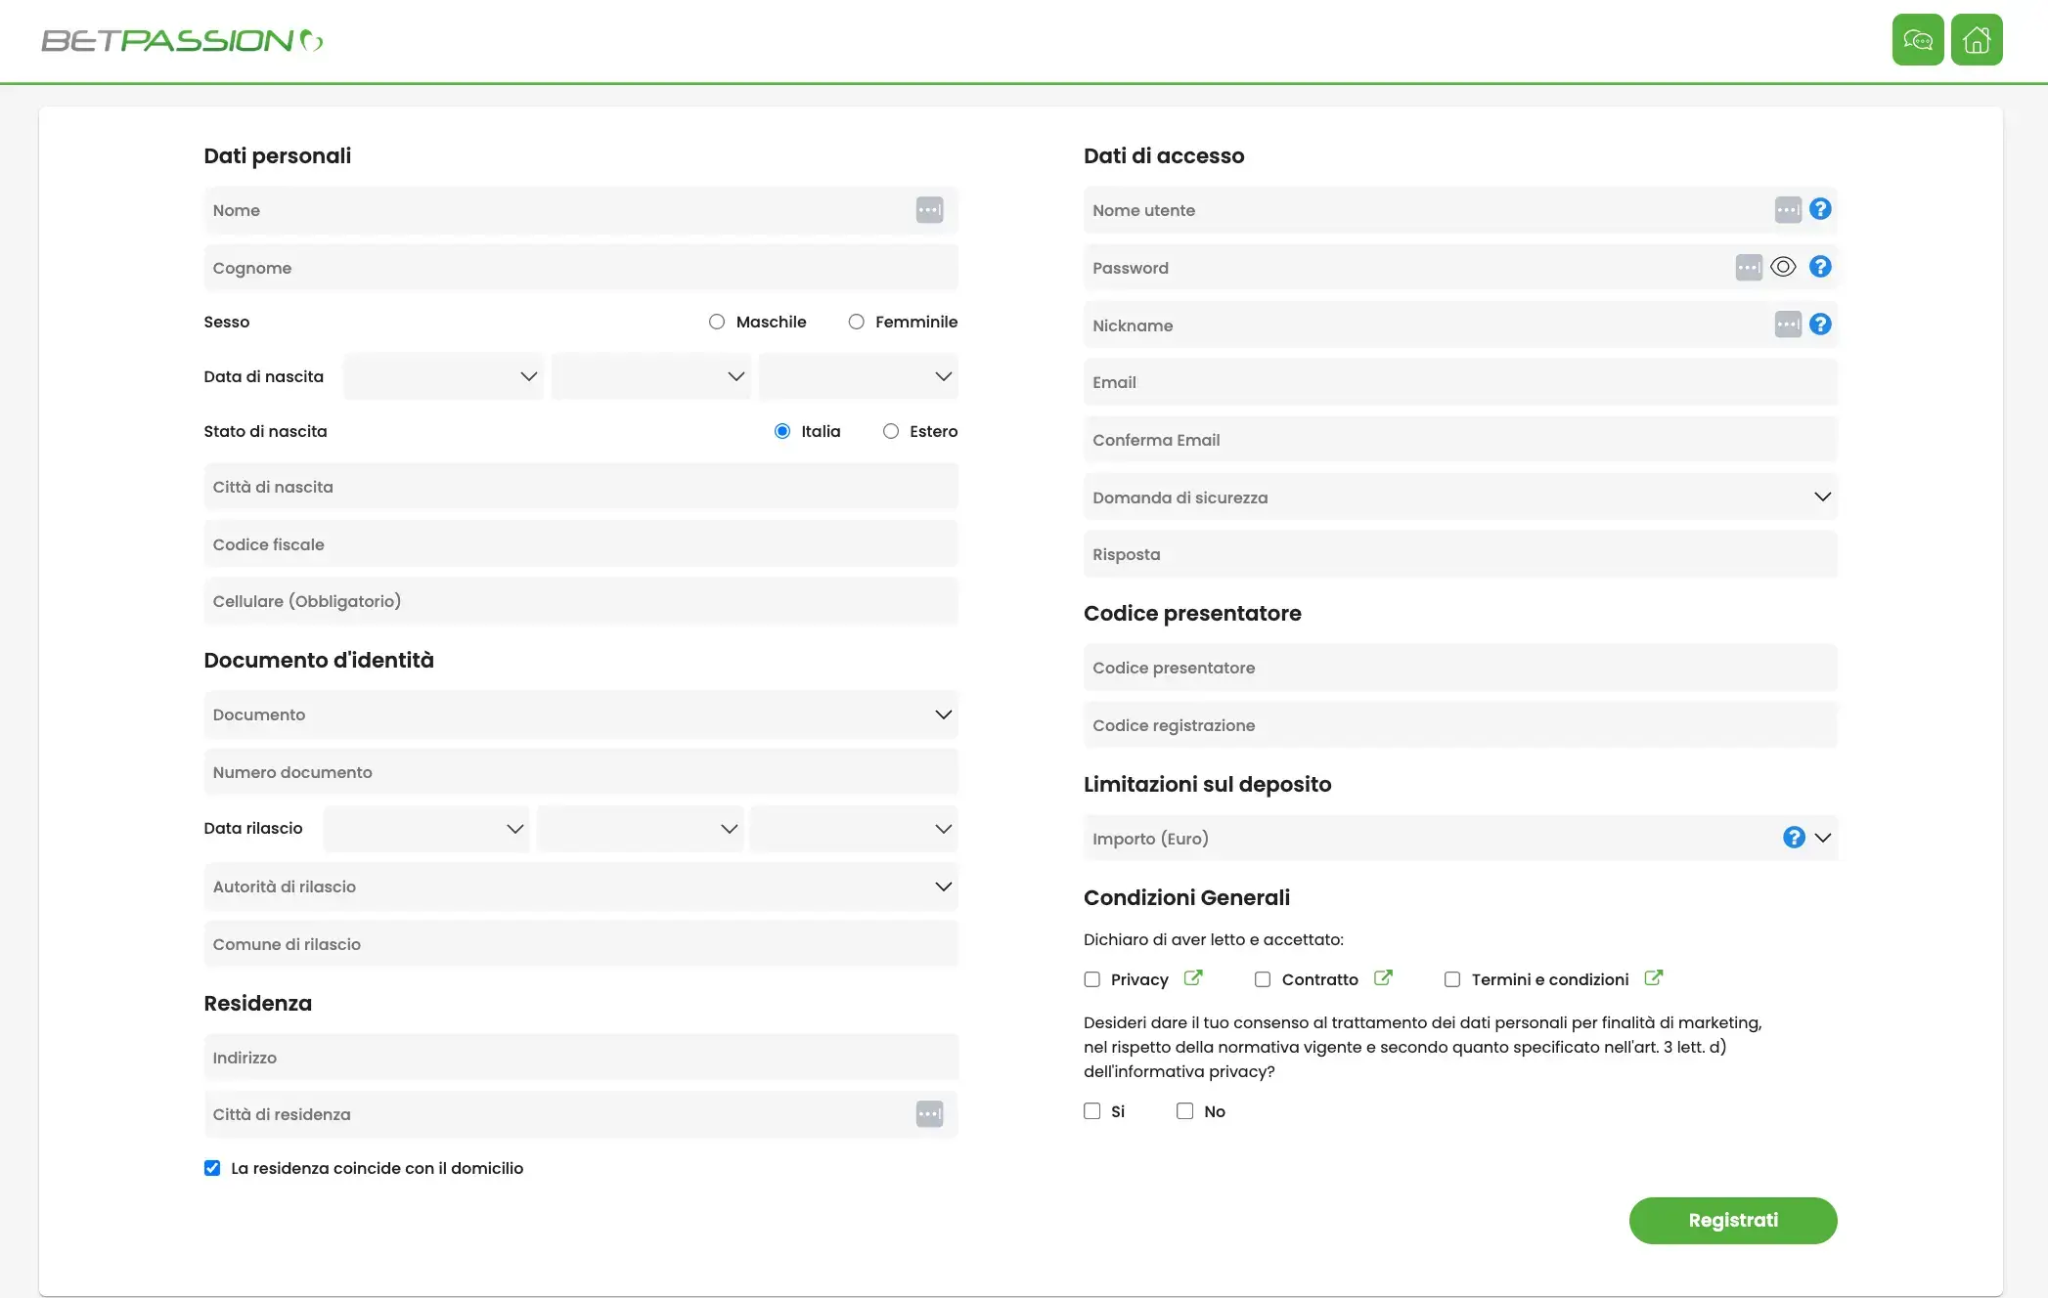The height and width of the screenshot is (1298, 2048).
Task: Open Privacy document external link icon
Action: tap(1193, 977)
